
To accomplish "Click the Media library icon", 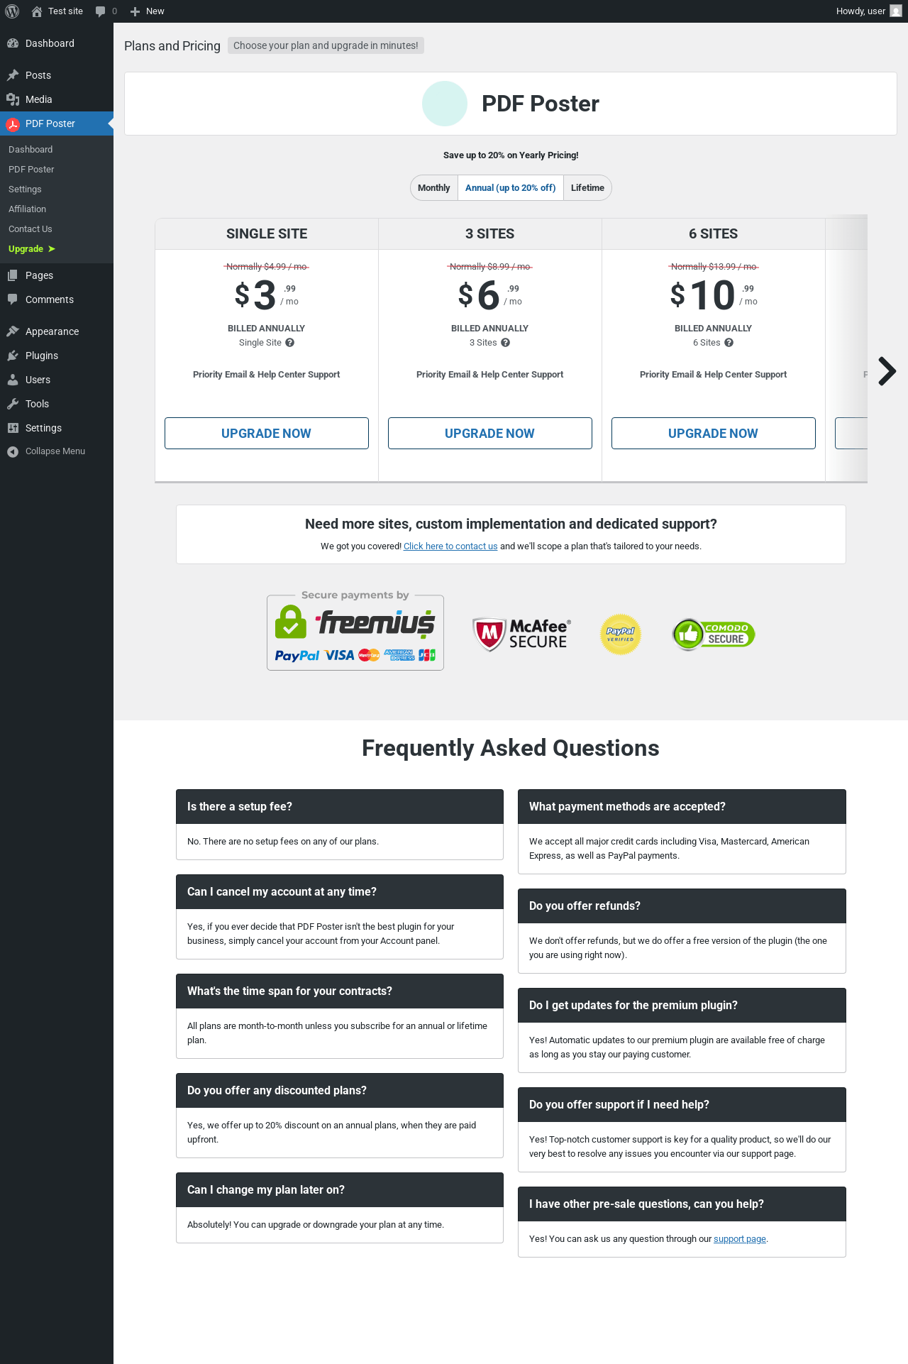I will click(13, 99).
